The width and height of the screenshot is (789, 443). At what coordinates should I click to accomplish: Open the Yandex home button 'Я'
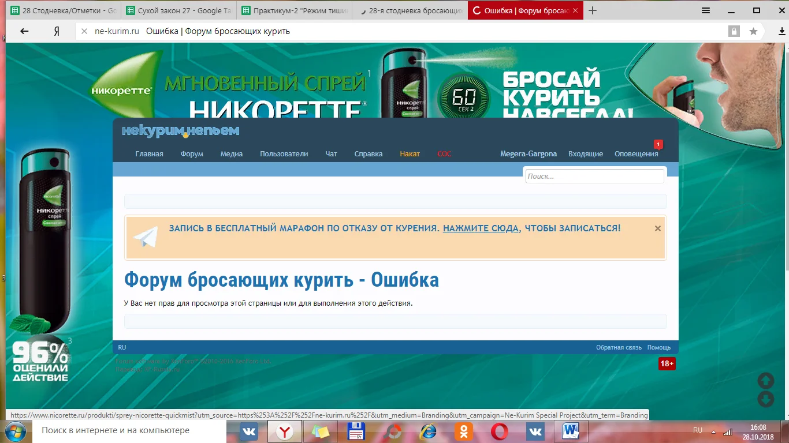(x=57, y=31)
